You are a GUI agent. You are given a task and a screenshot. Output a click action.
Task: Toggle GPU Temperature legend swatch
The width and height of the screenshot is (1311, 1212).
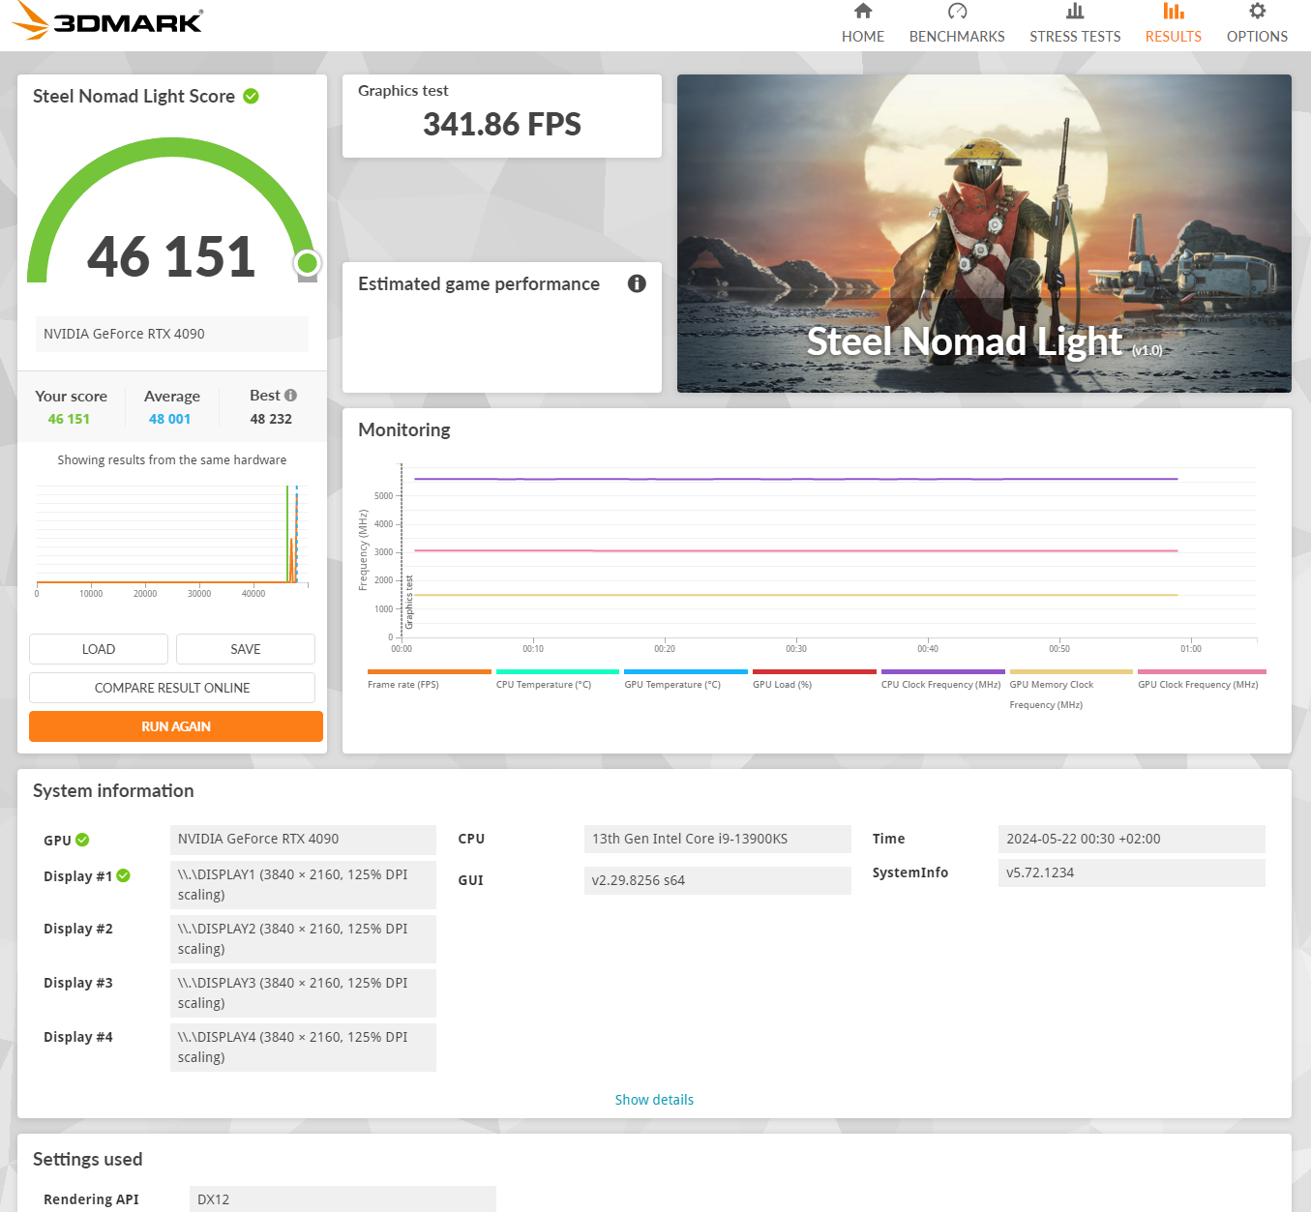686,671
